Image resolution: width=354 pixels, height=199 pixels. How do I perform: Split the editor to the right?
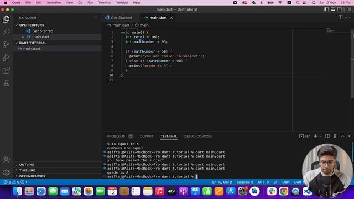pyautogui.click(x=340, y=18)
